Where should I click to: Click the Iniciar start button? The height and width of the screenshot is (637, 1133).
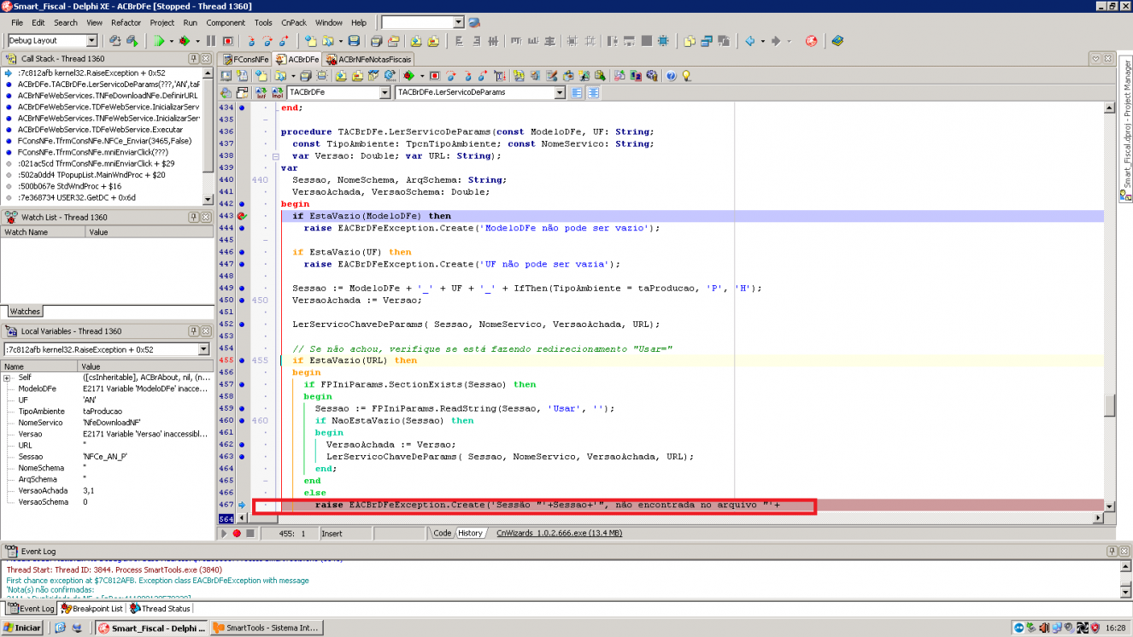[x=23, y=628]
